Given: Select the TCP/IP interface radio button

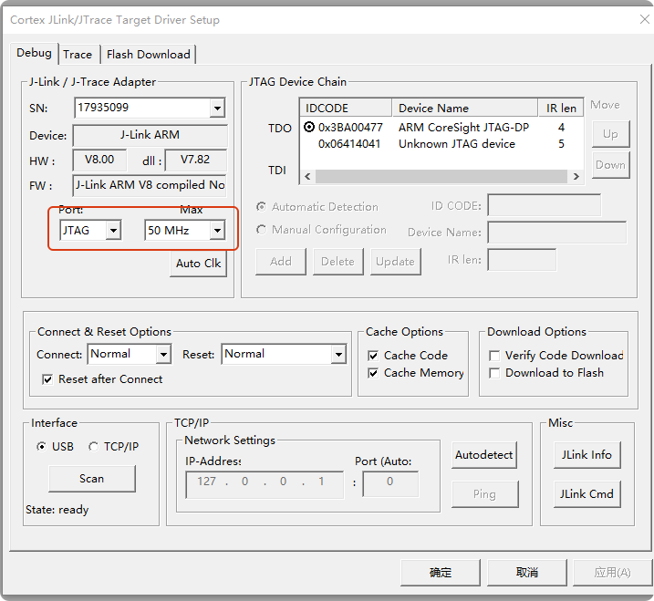Looking at the screenshot, I should point(93,447).
